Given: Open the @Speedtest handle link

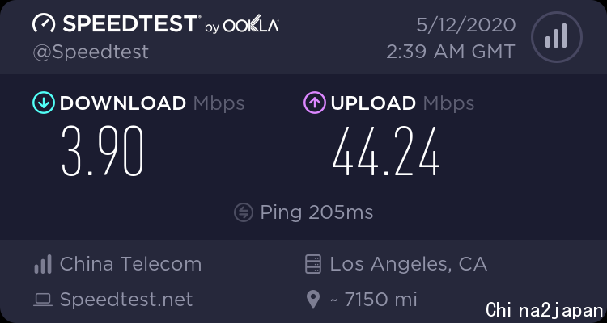Looking at the screenshot, I should tap(91, 52).
